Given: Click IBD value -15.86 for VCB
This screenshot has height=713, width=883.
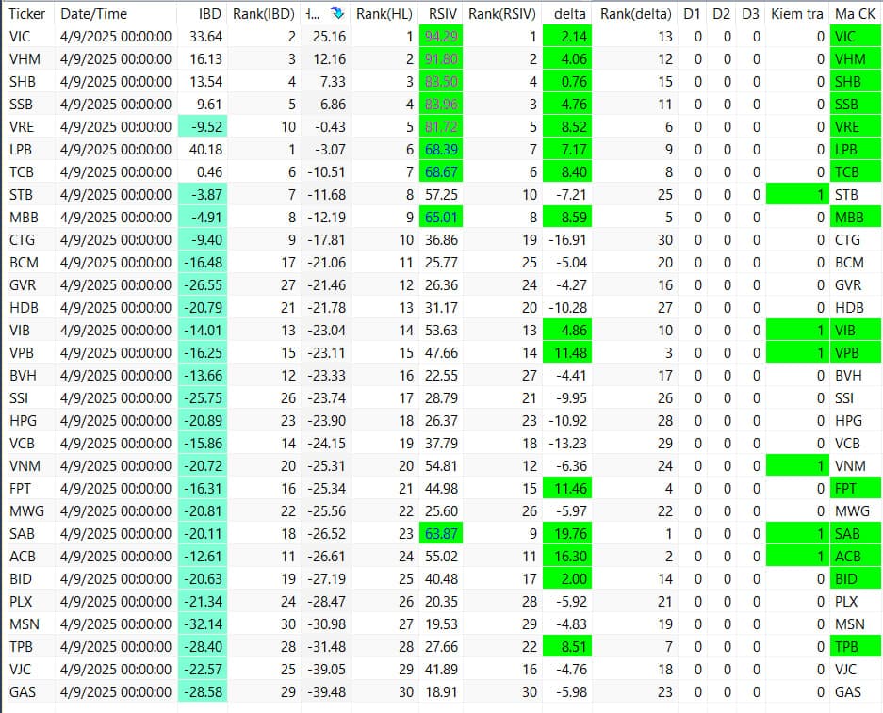Looking at the screenshot, I should [203, 444].
